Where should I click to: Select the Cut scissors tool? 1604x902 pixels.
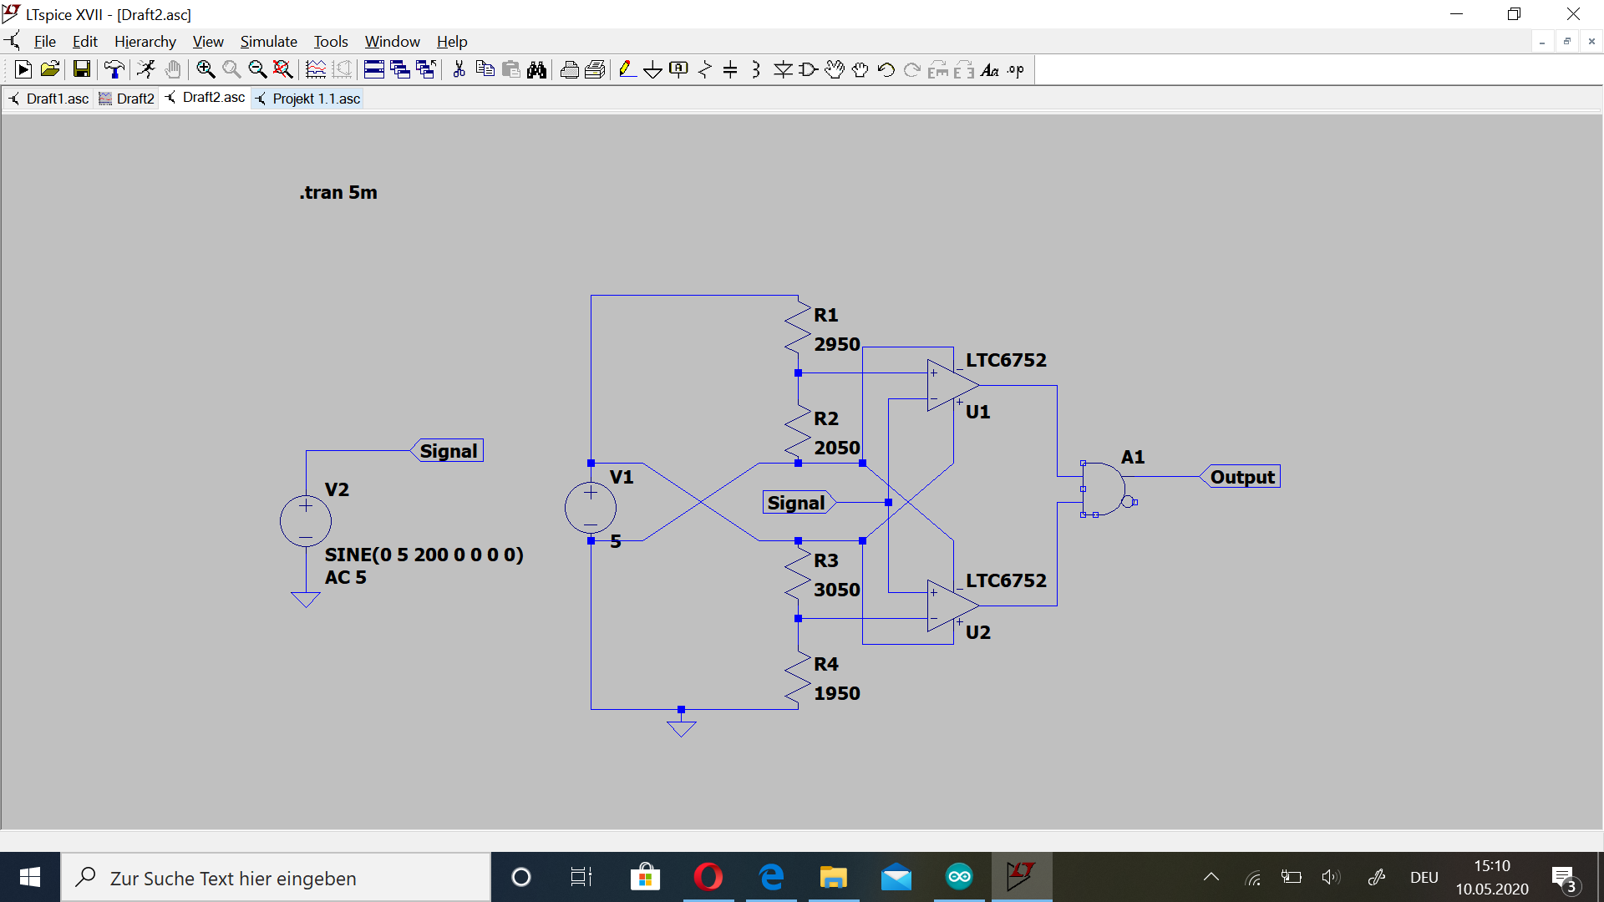click(459, 70)
